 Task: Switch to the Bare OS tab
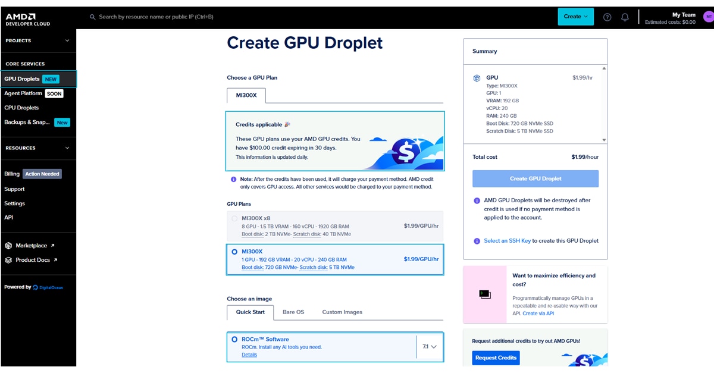[294, 312]
